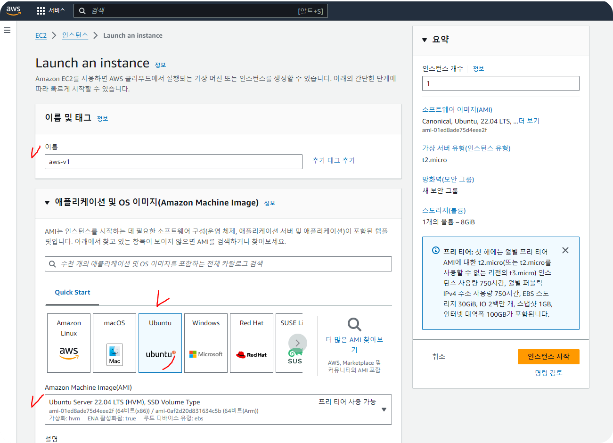613x443 pixels.
Task: Open 방화벽(보안 그룹) summary link
Action: [448, 179]
